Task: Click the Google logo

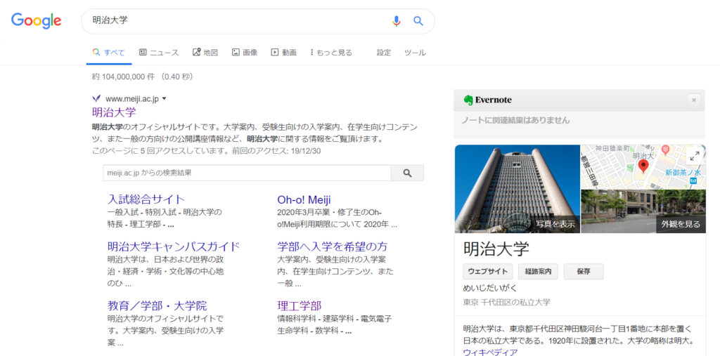Action: click(x=37, y=20)
